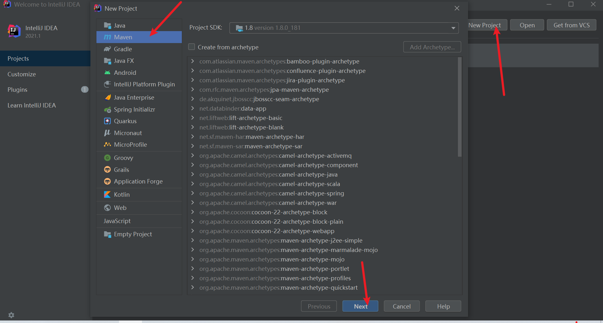
Task: Select Spring Initializr icon
Action: point(107,109)
